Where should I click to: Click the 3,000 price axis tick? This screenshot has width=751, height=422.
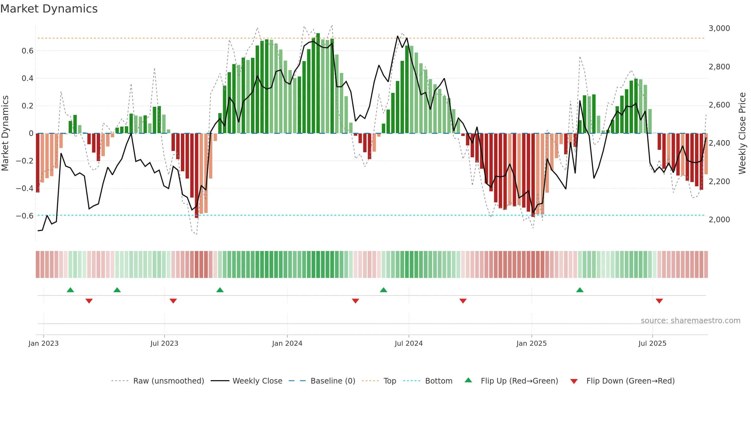click(x=719, y=28)
